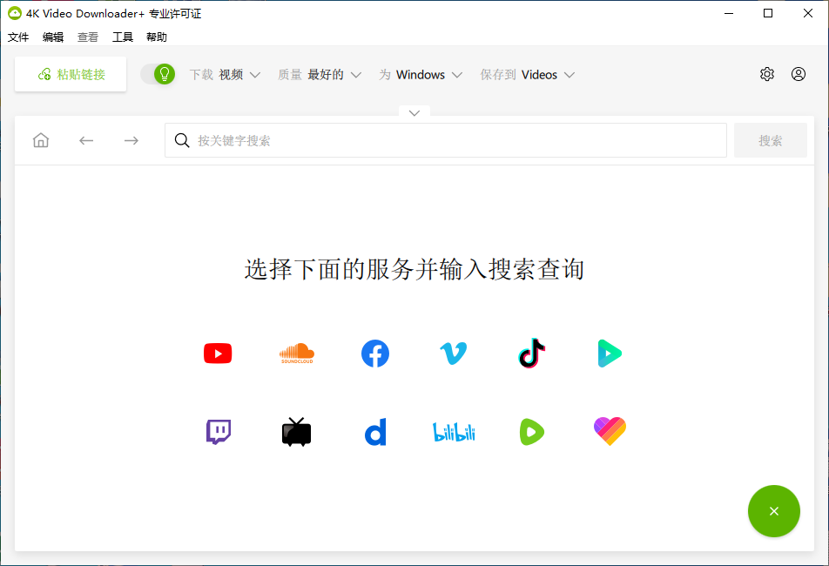Open the 质量 最好的 quality dropdown

point(320,75)
